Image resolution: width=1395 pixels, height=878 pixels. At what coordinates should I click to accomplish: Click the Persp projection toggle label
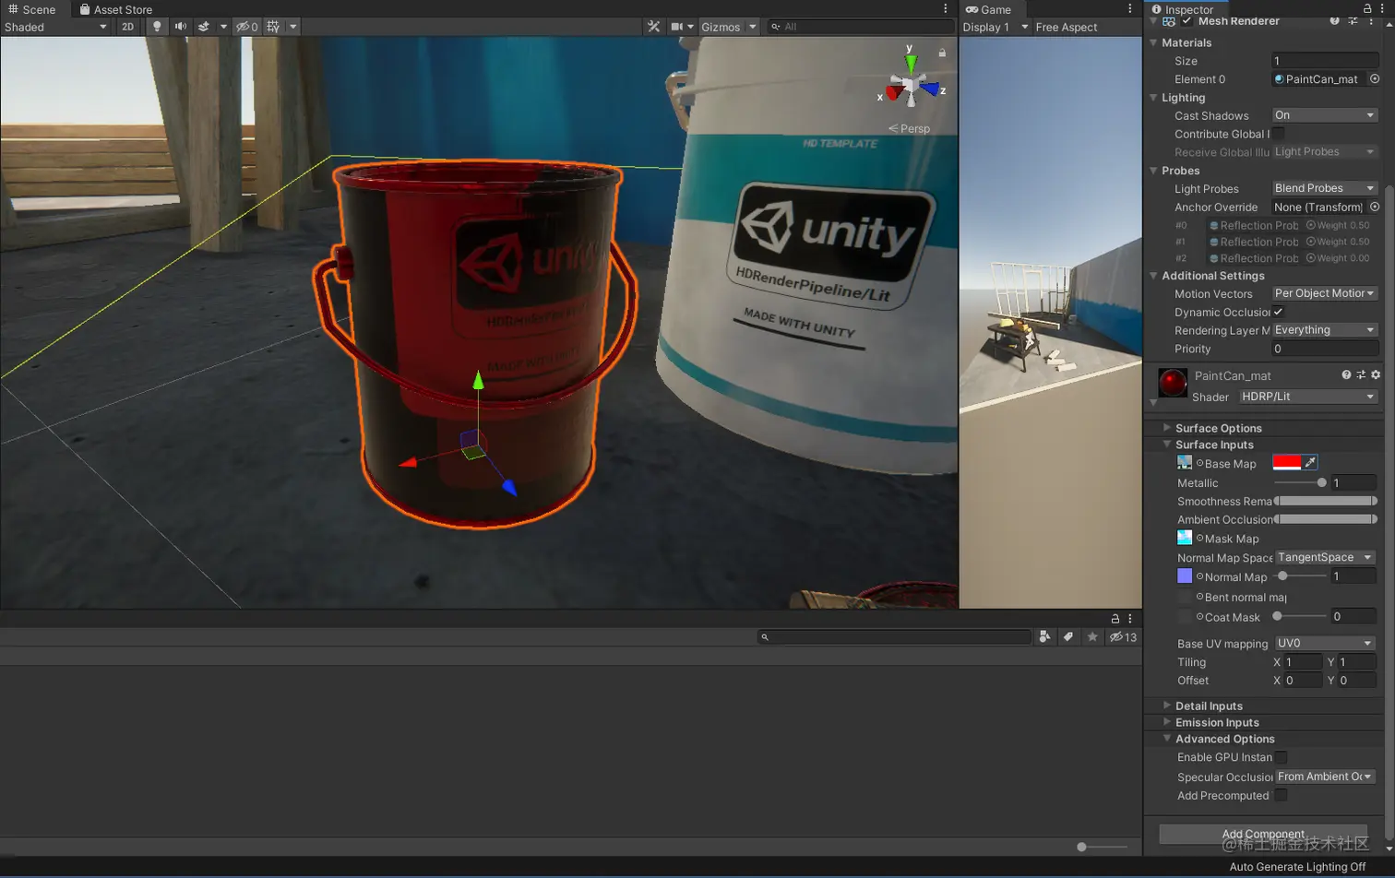(x=910, y=128)
